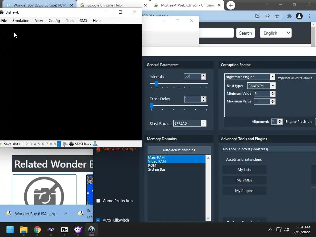Select save slot 9 in Bizhawk
This screenshot has height=237, width=316.
[55, 144]
